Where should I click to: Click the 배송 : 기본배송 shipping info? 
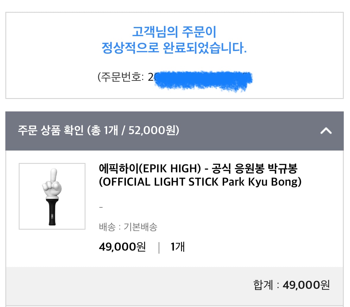128,227
